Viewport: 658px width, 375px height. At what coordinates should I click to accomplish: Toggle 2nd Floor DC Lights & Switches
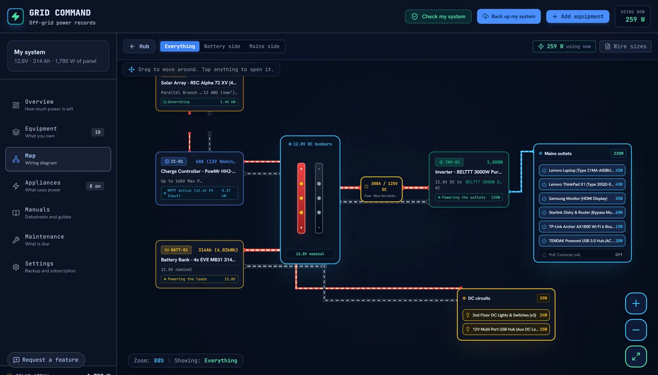click(506, 315)
